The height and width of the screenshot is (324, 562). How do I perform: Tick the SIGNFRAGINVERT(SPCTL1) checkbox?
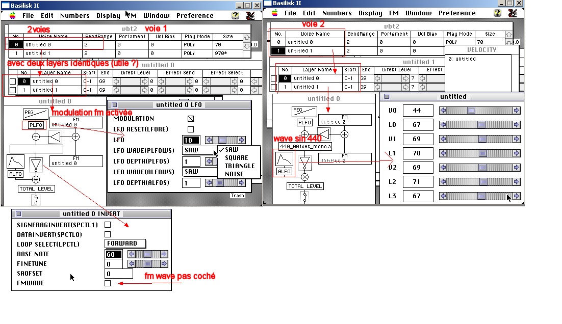click(108, 225)
